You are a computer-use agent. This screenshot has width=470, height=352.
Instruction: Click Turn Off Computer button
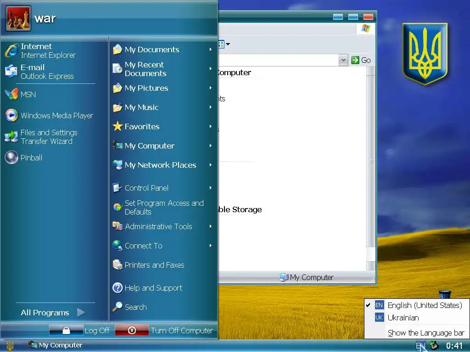coord(164,330)
